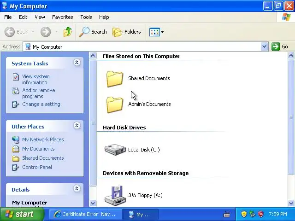Click the task pane scroll down arrow
Image resolution: width=295 pixels, height=221 pixels.
point(93,203)
